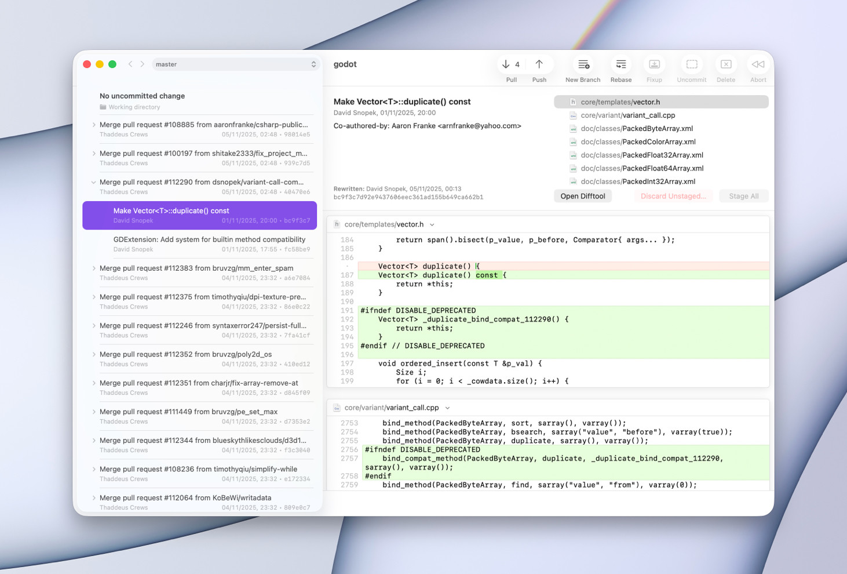Click the Open Difftool button
Image resolution: width=847 pixels, height=574 pixels.
(x=583, y=196)
